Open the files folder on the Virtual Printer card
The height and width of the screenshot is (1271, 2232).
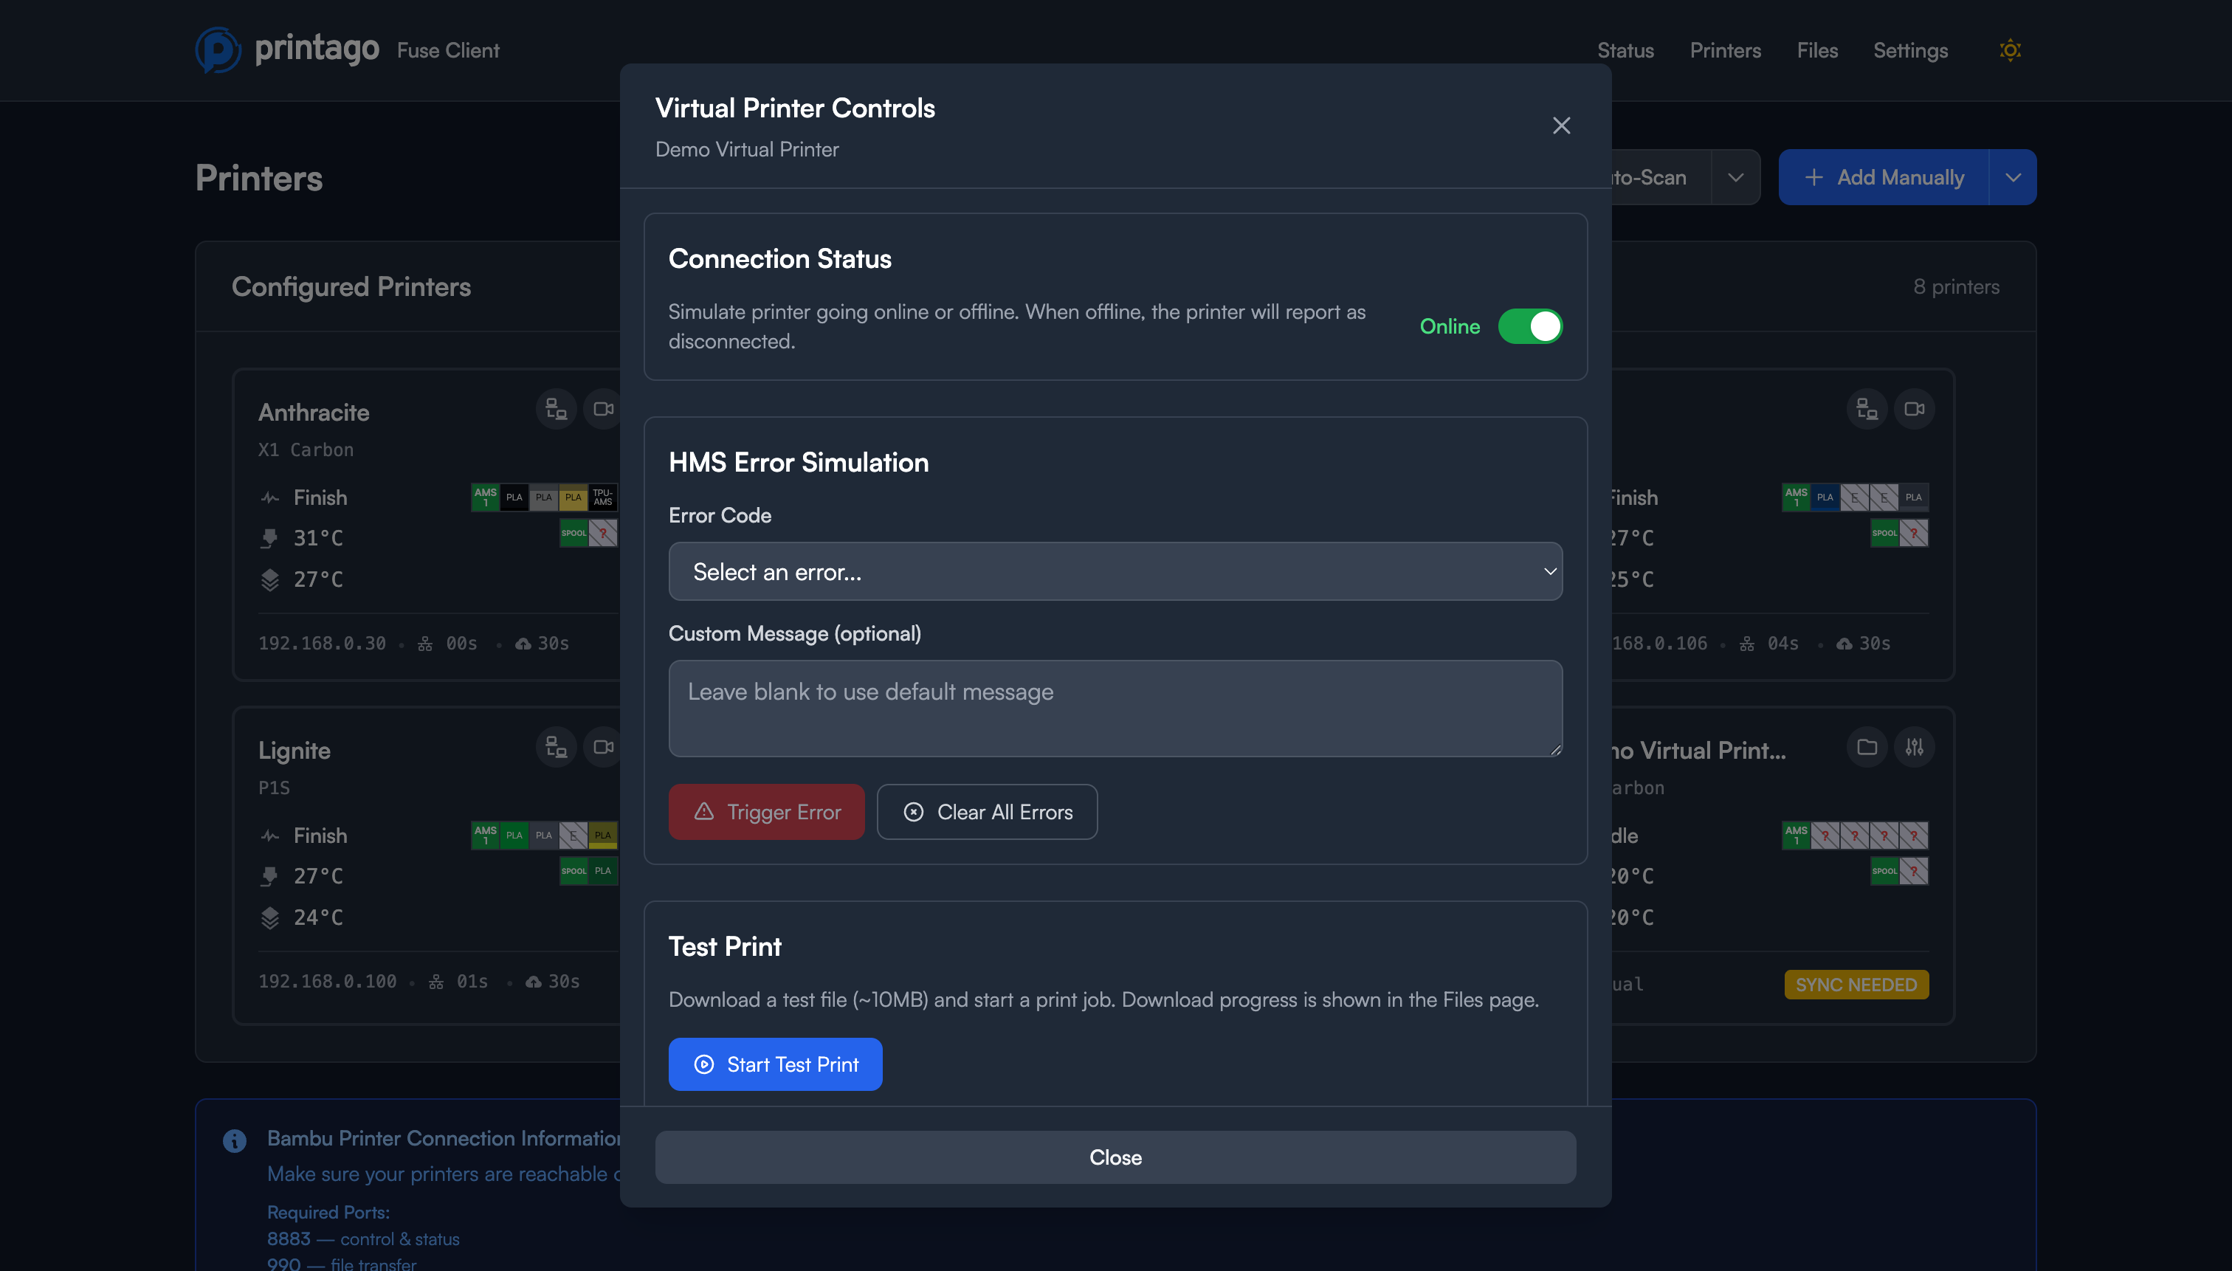tap(1866, 747)
